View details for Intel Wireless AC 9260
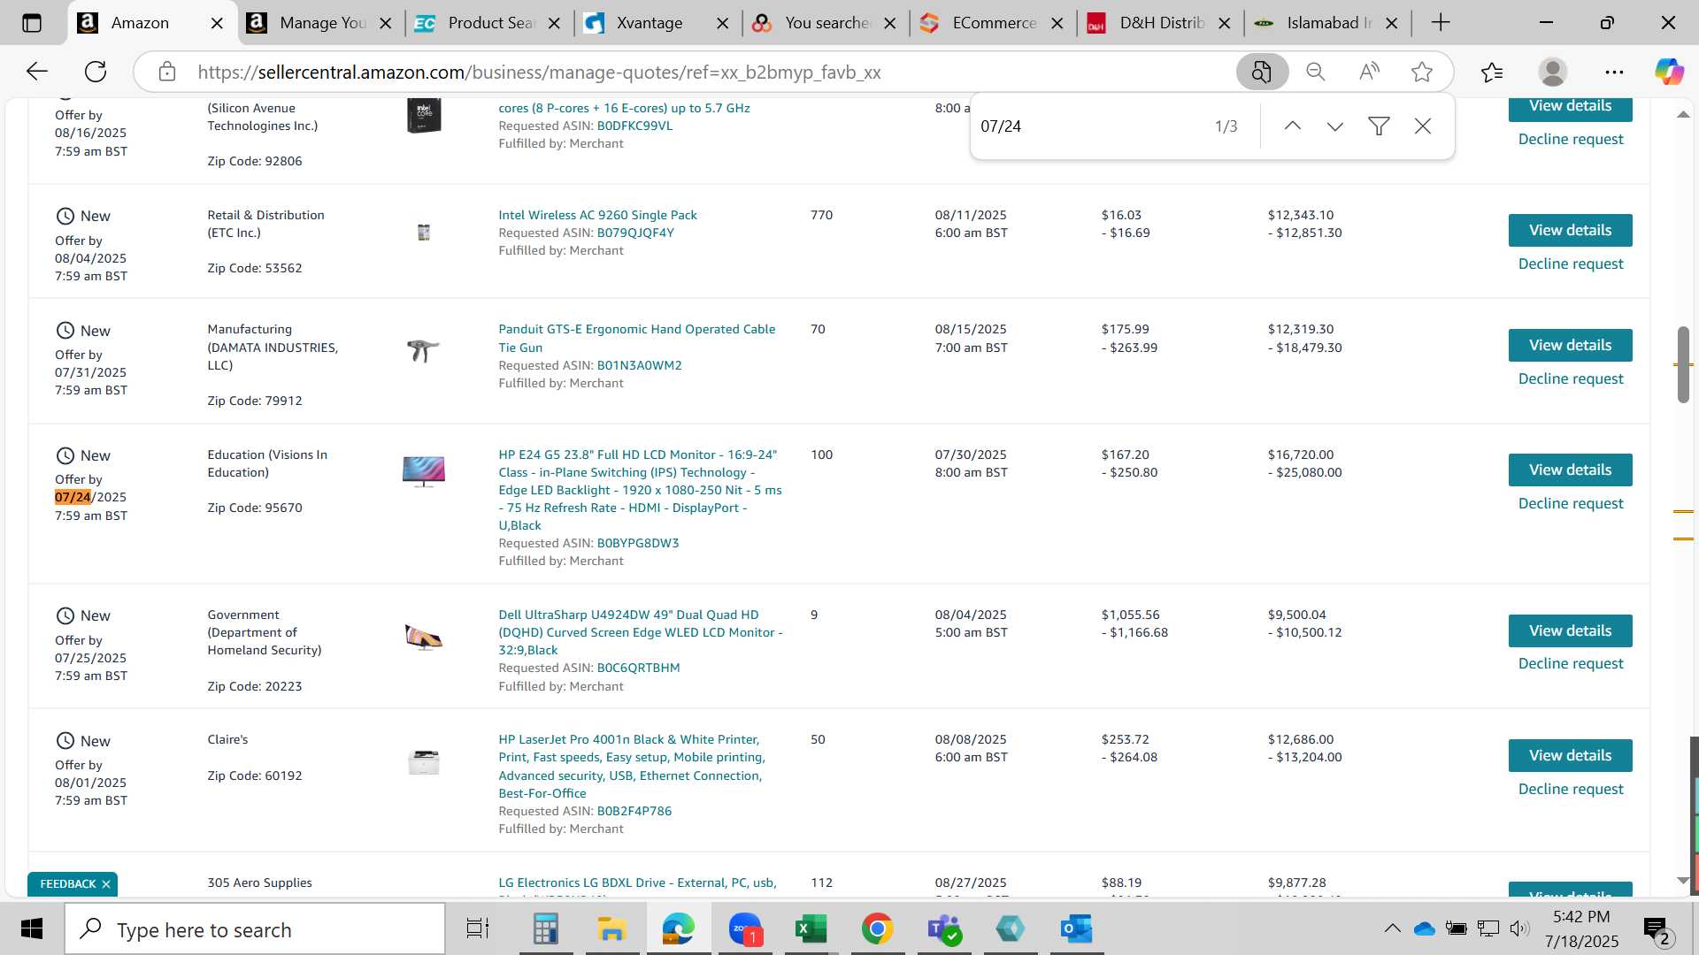The height and width of the screenshot is (955, 1699). click(x=1570, y=231)
